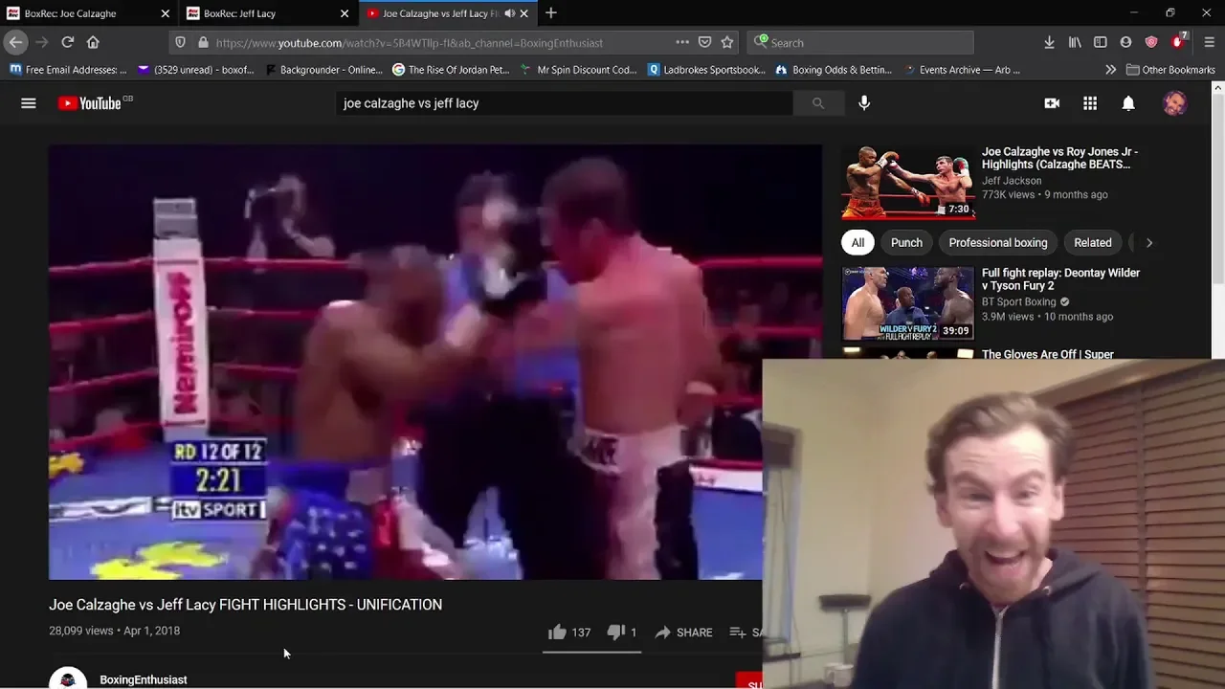Viewport: 1225px width, 689px height.
Task: Toggle the Firefox sidebar view
Action: pyautogui.click(x=1101, y=42)
